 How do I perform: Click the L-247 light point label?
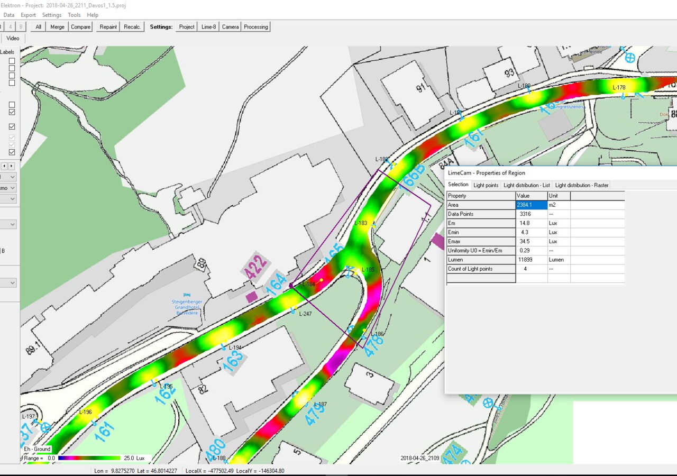point(306,314)
